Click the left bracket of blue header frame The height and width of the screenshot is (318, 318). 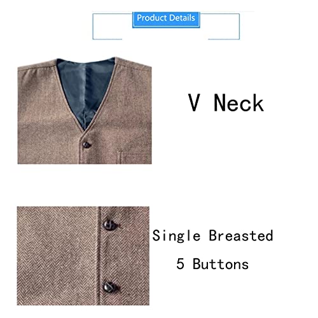107,27
